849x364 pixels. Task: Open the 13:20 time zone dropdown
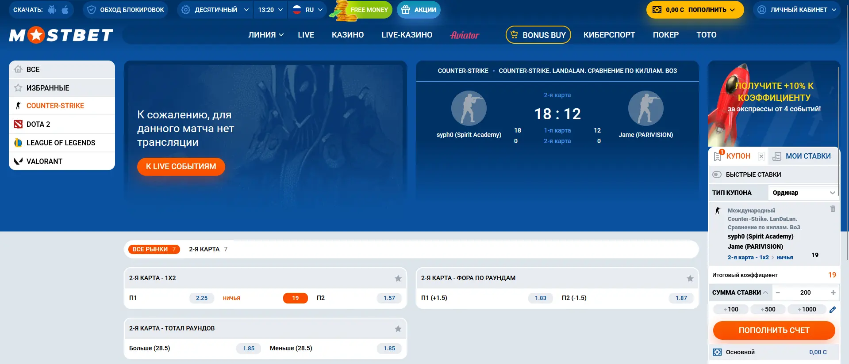(270, 10)
